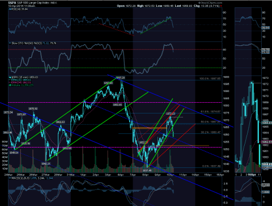272x206 pixels.
Task: Select the Volume legend entry
Action: [21, 85]
